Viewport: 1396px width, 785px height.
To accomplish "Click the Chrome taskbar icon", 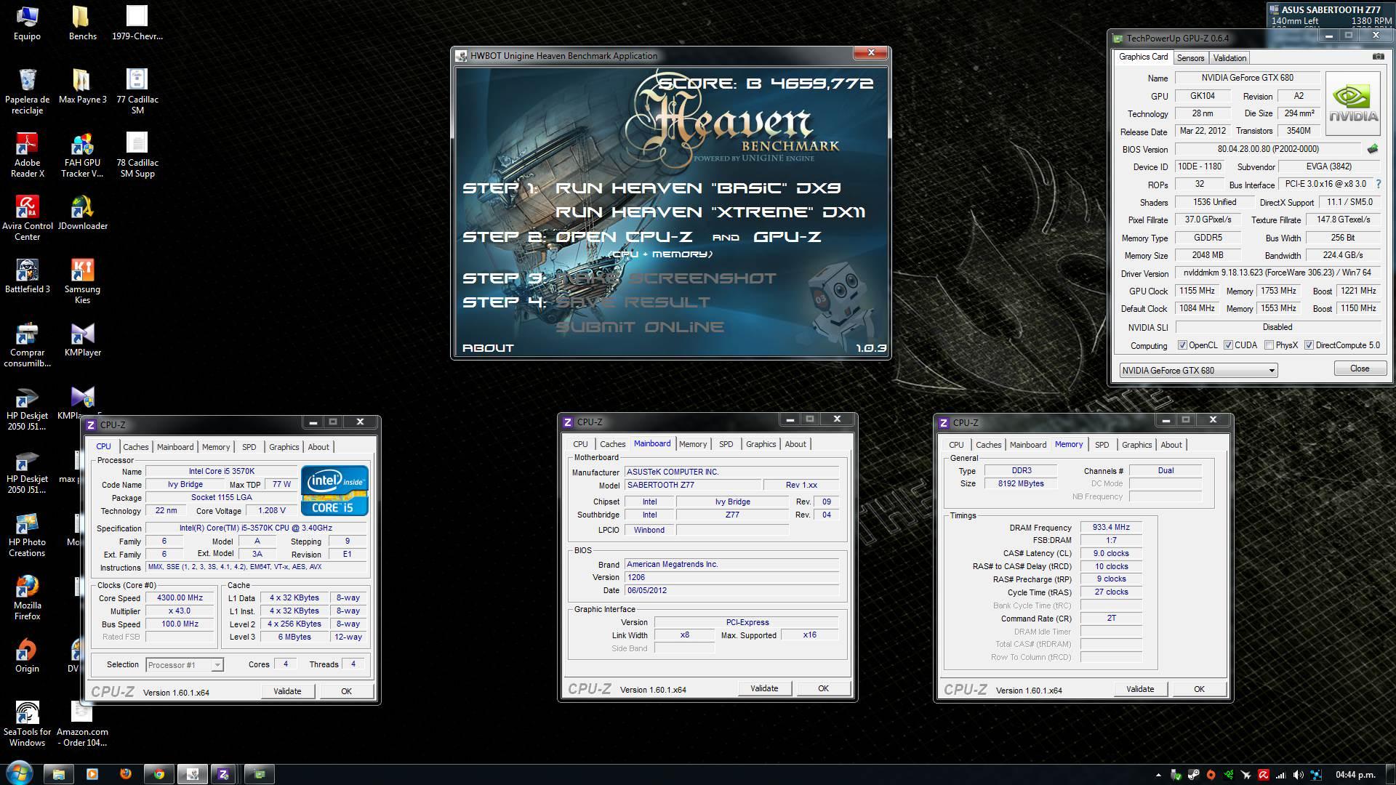I will [x=159, y=774].
